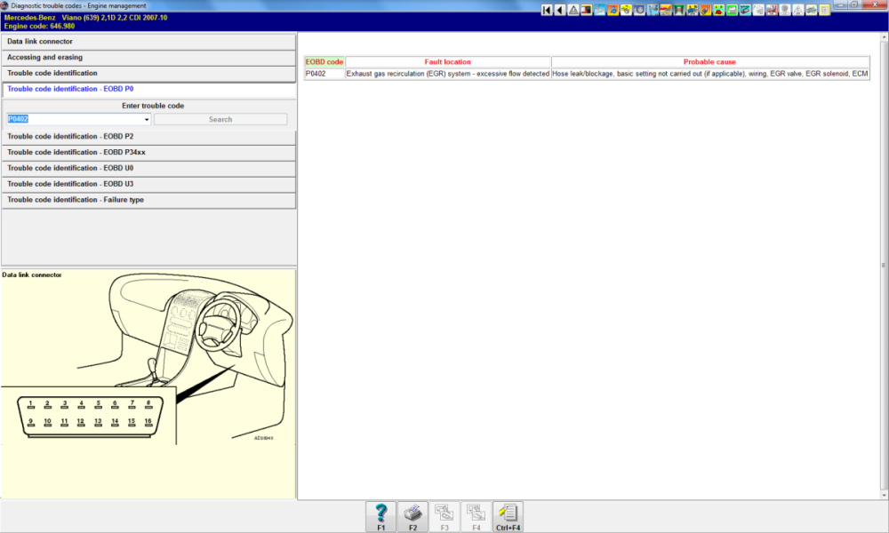Open help with the F1 question mark button
Viewport: 889px width, 533px height.
click(381, 517)
